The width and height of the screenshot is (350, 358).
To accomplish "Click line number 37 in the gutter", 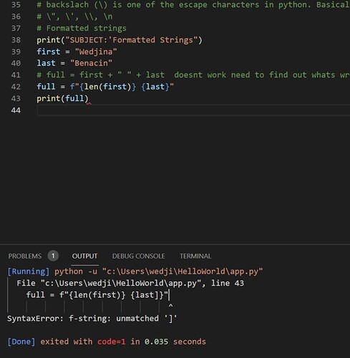I will click(x=16, y=28).
